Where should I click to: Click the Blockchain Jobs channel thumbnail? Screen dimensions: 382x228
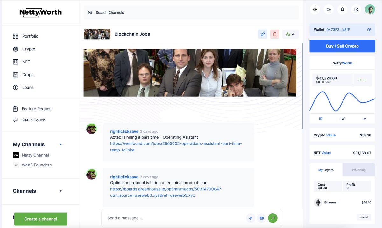[97, 34]
